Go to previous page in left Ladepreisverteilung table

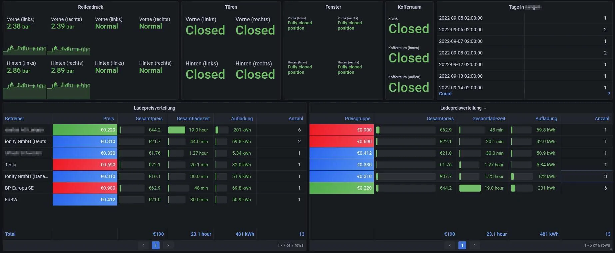tap(143, 245)
